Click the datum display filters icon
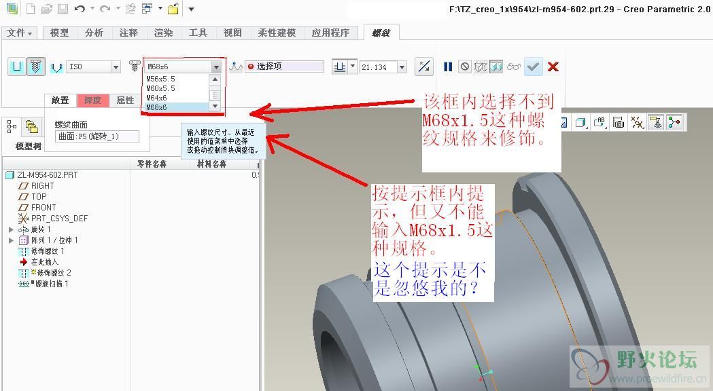This screenshot has height=391, width=713. pyautogui.click(x=637, y=122)
